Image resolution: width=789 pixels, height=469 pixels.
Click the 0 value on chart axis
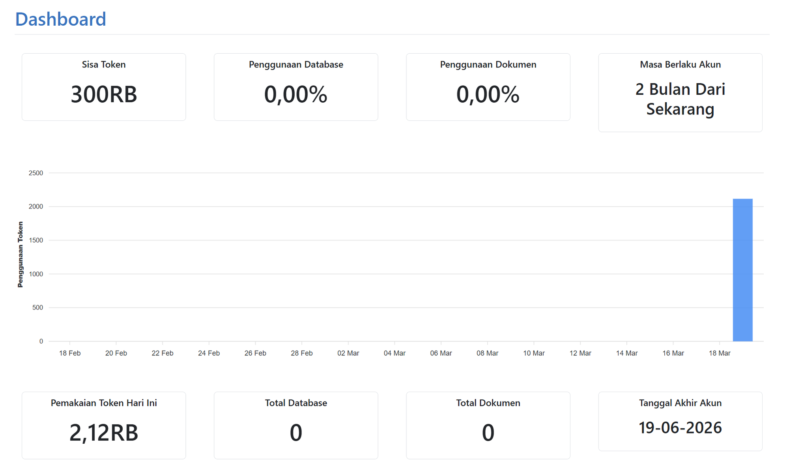[x=41, y=341]
